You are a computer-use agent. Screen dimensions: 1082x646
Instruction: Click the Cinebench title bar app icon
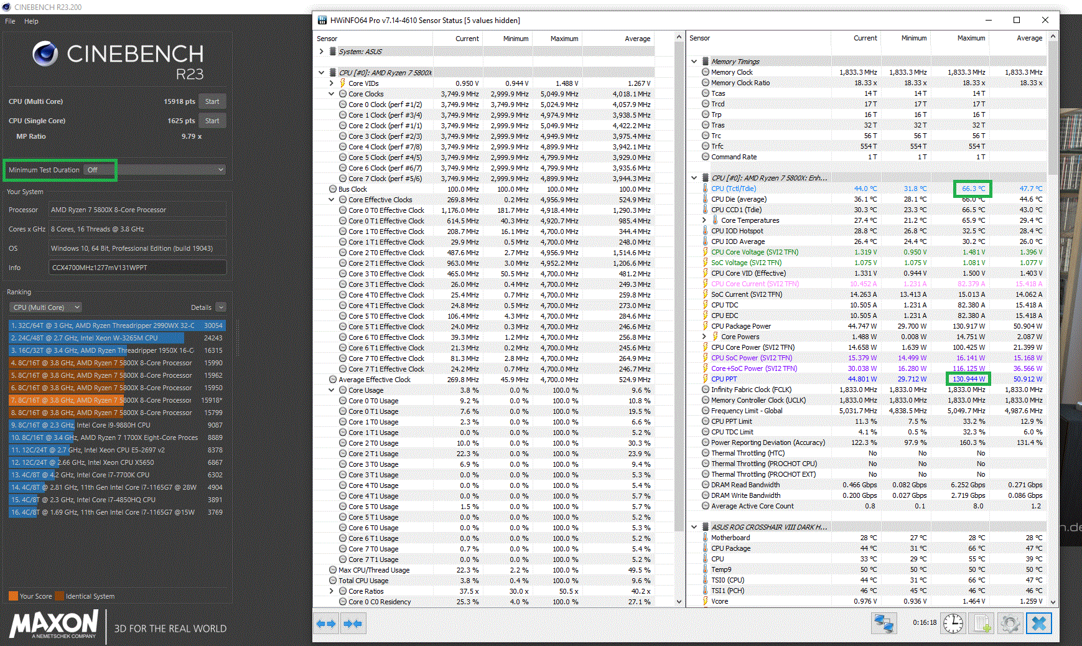(x=7, y=7)
